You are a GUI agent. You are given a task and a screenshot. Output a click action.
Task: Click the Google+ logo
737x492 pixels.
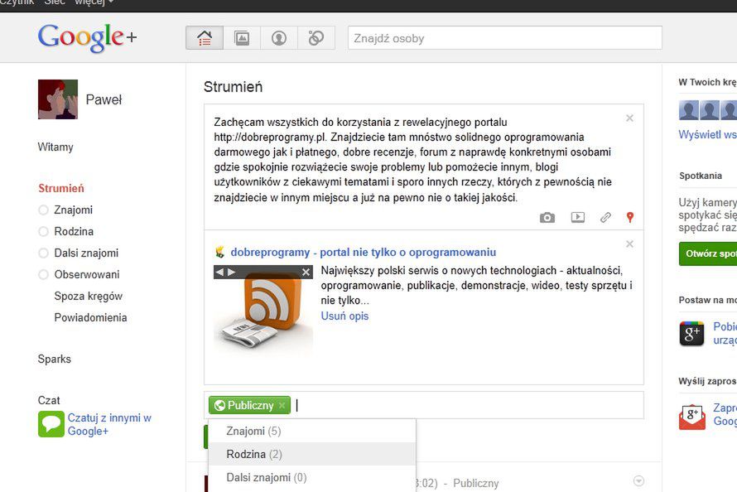click(x=88, y=37)
